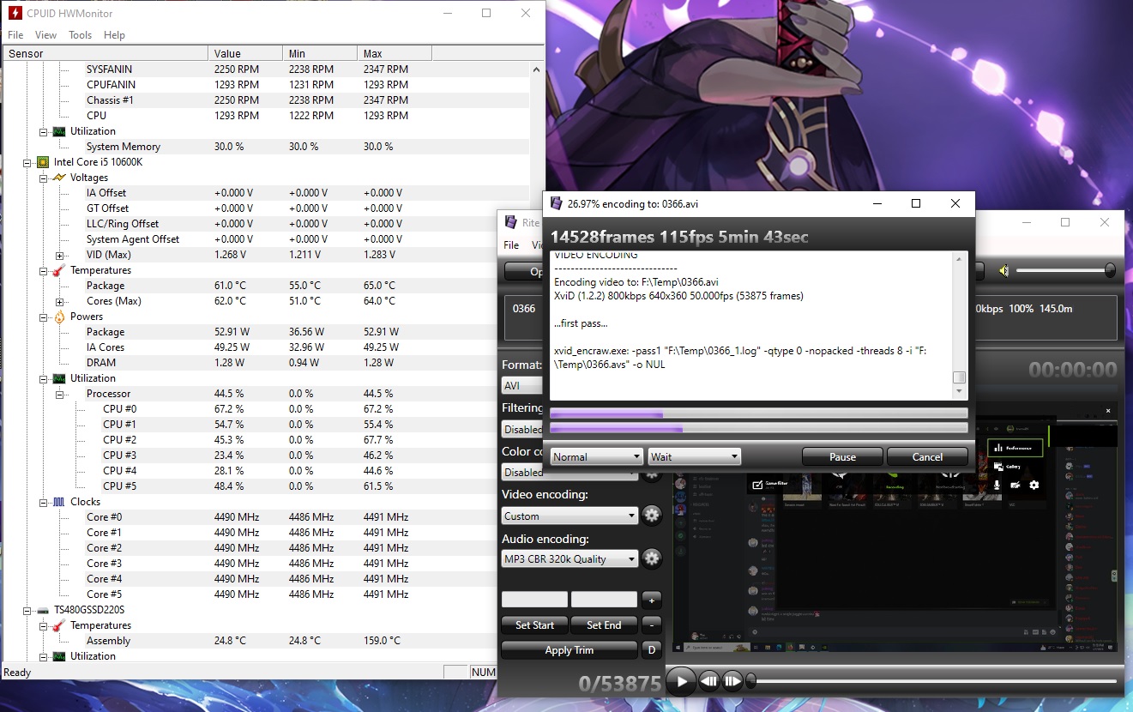
Task: Open the MP3 CBR 320k Quality dropdown
Action: tap(570, 558)
